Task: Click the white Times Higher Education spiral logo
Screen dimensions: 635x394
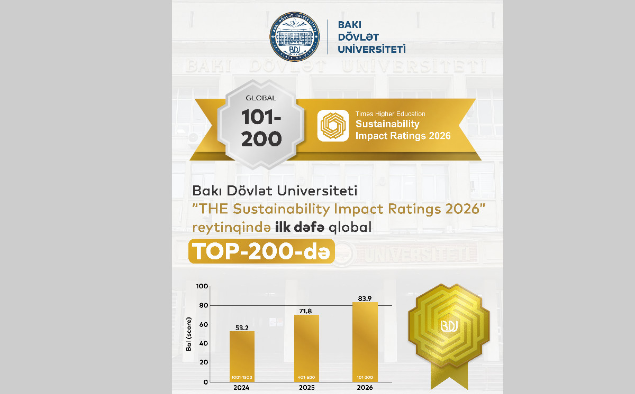Action: click(x=333, y=126)
